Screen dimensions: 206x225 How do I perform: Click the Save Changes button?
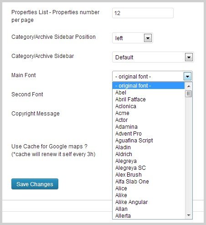[35, 184]
